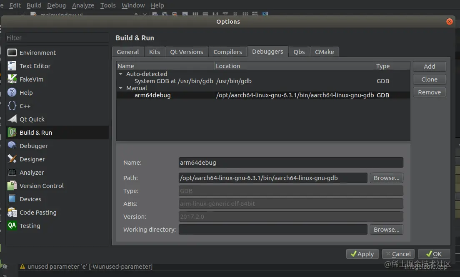
Task: Open the Edit menu
Action: (x=15, y=5)
